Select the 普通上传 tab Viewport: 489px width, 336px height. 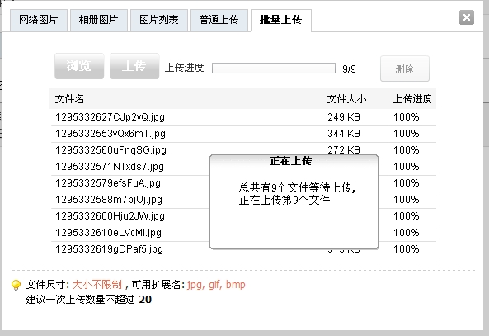219,21
